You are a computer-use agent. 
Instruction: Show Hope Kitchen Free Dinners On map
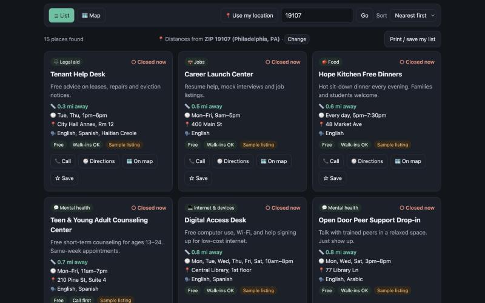[408, 161]
